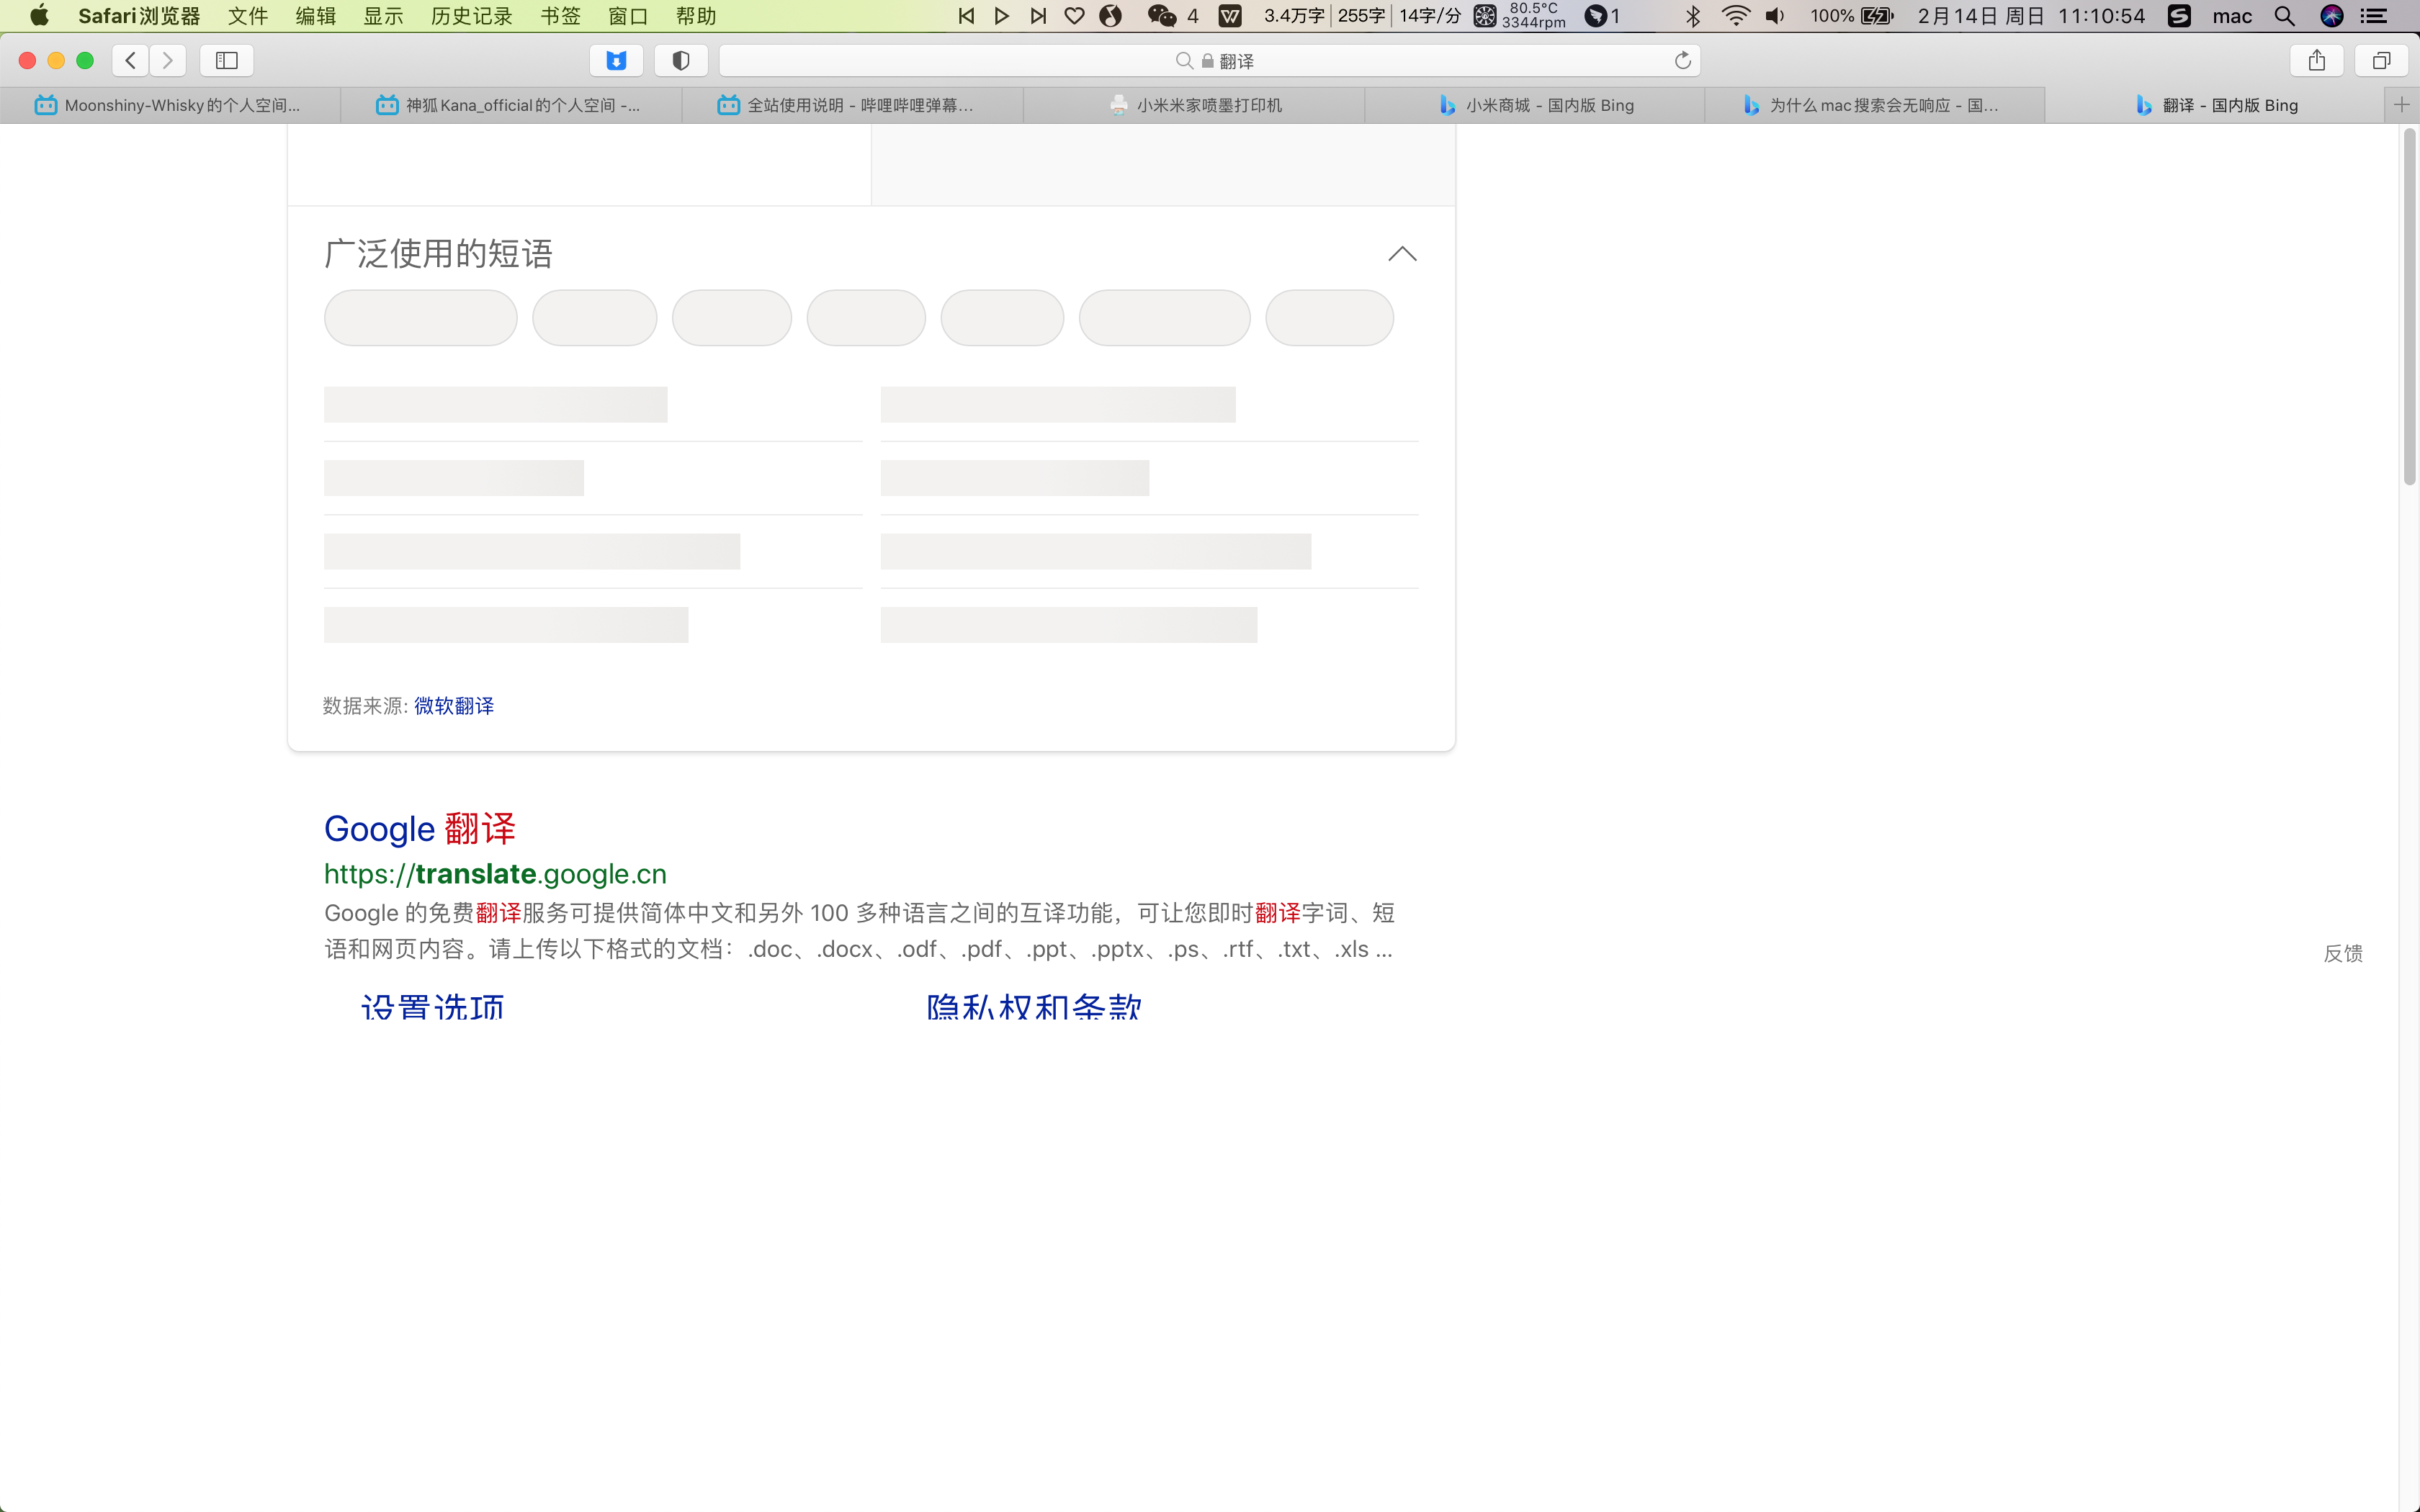Click the address bar showing 翻译
This screenshot has height=1512, width=2420.
(1210, 61)
